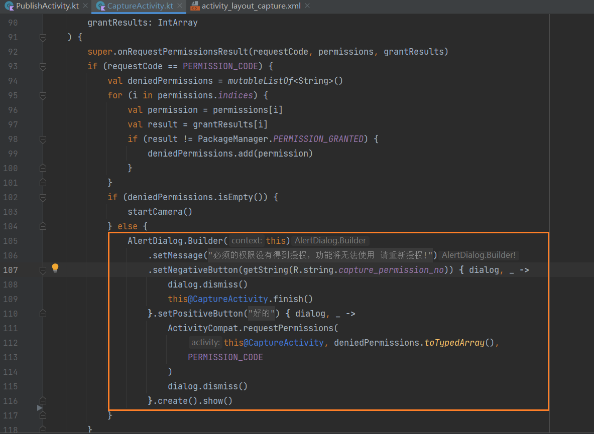Click the toTypedArray call on line 112

454,343
